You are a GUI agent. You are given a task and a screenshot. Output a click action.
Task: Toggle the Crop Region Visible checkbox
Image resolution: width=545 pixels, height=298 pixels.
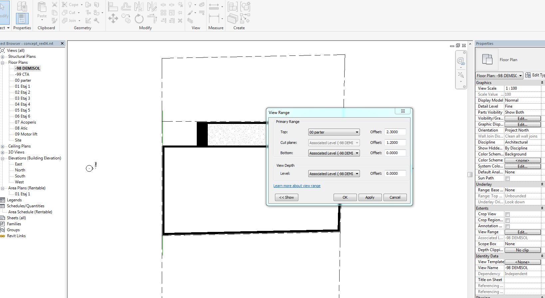(508, 221)
